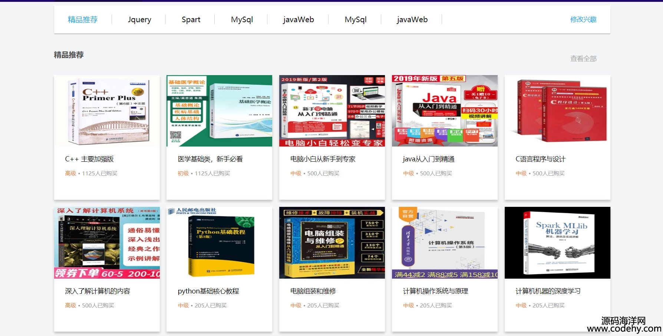Click the 精品推荐 section heading

click(x=69, y=55)
